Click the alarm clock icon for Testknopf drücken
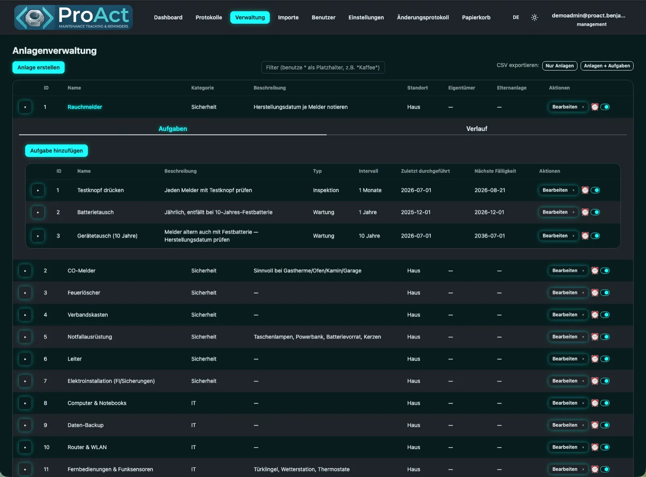 [585, 190]
